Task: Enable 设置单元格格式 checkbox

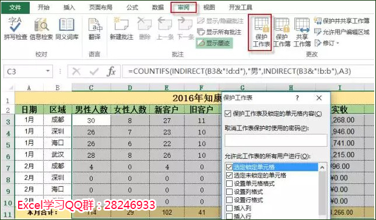Action: [229, 183]
